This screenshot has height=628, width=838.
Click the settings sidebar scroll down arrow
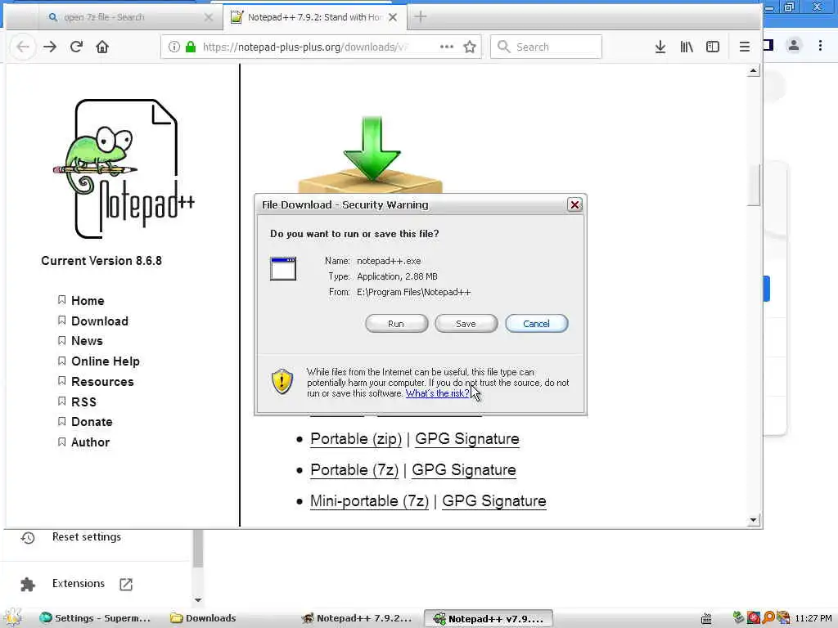[198, 599]
